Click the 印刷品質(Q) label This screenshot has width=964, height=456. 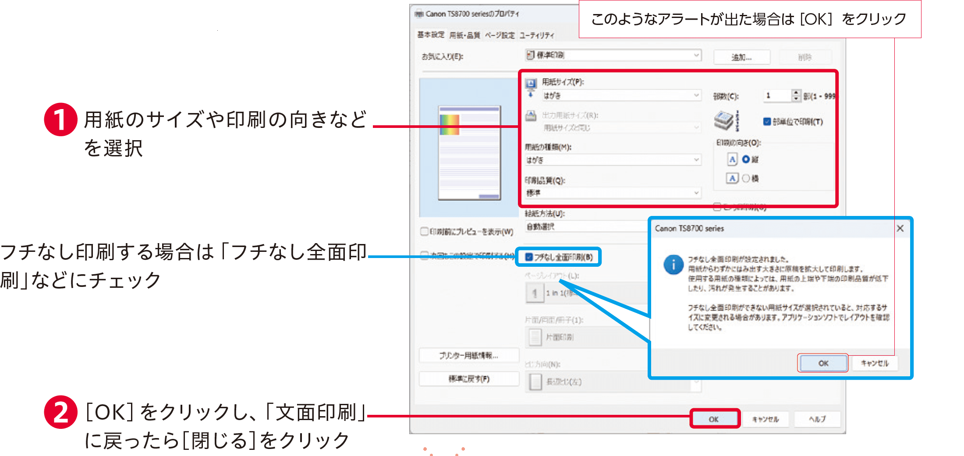point(545,180)
